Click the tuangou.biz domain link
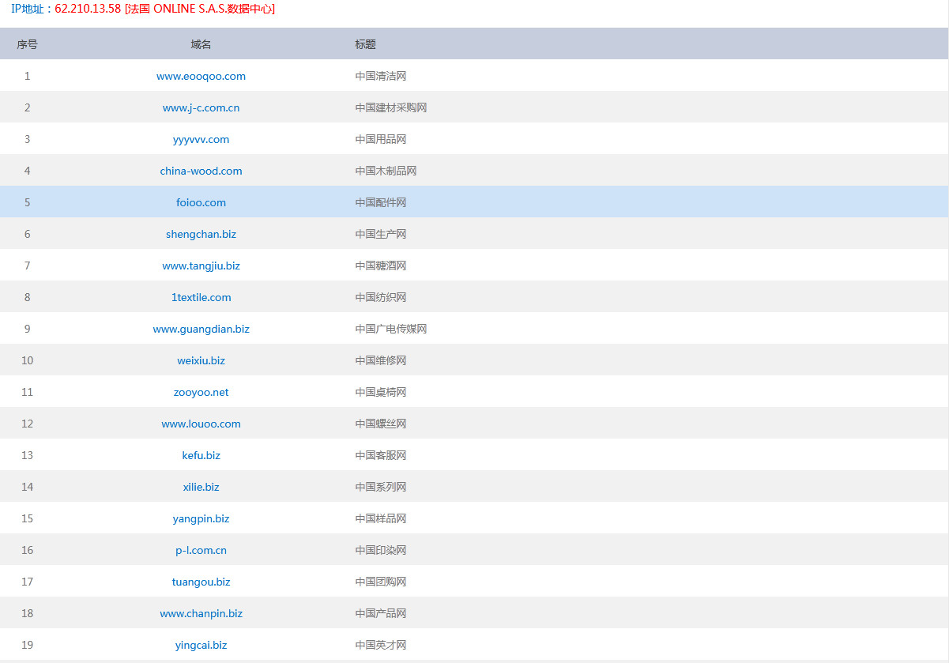The height and width of the screenshot is (663, 949). click(x=201, y=582)
